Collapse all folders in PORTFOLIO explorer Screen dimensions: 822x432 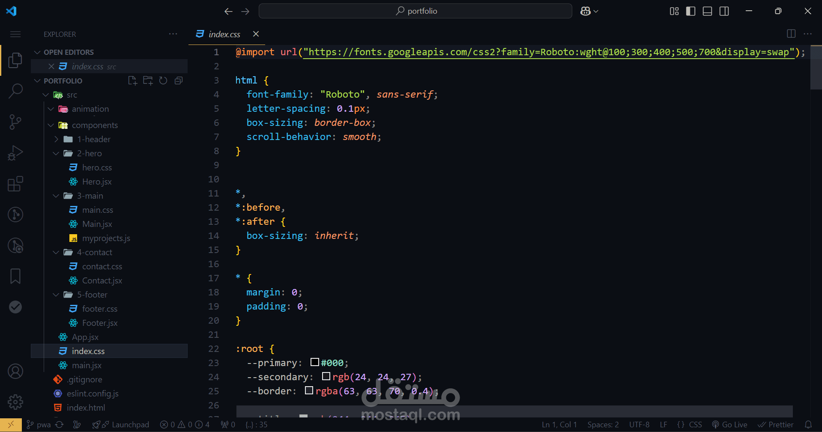179,80
